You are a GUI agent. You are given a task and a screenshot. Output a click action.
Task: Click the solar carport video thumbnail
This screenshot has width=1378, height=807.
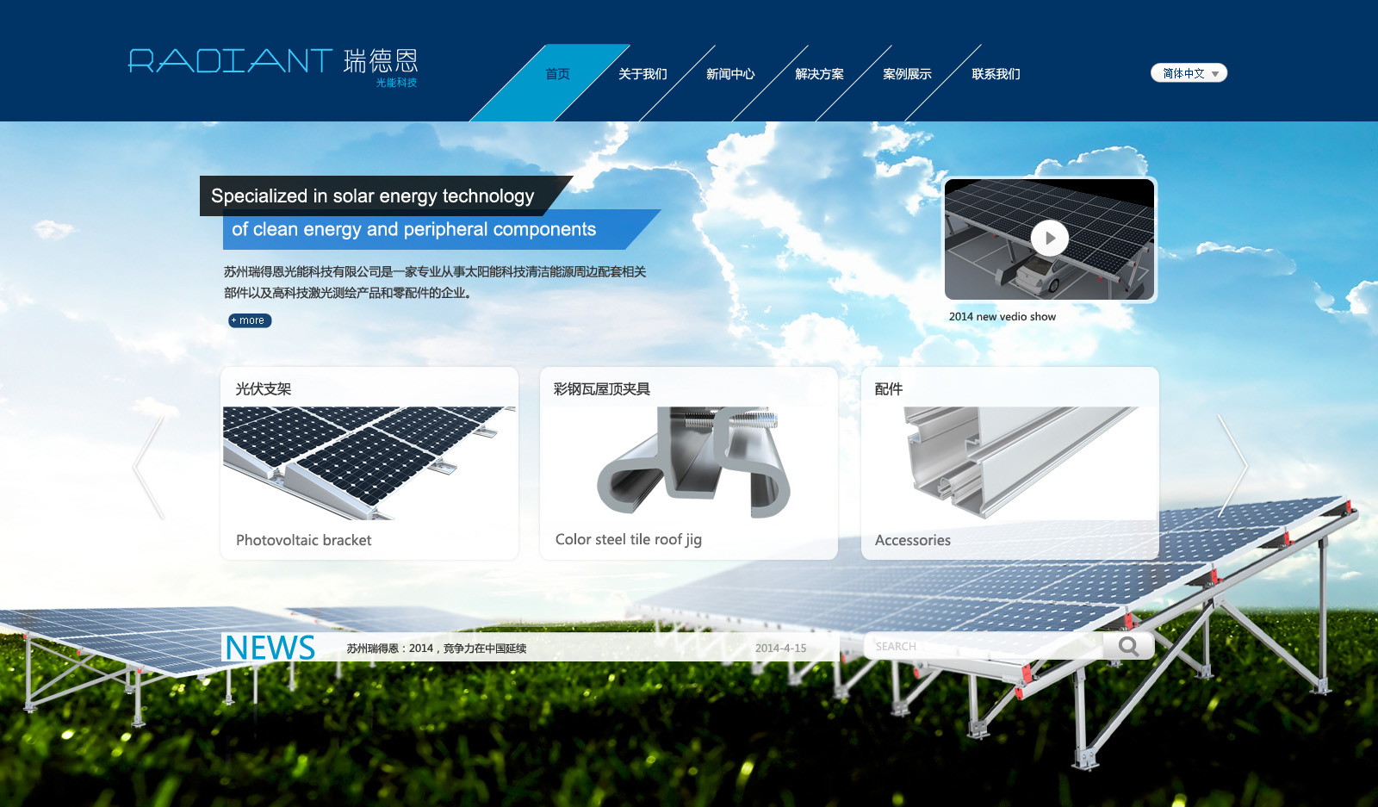point(1049,239)
